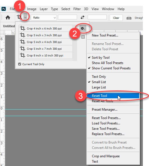Screen dimensions: 149x166
Task: Expand the crop tool preset picker arrow
Action: pyautogui.click(x=25, y=17)
